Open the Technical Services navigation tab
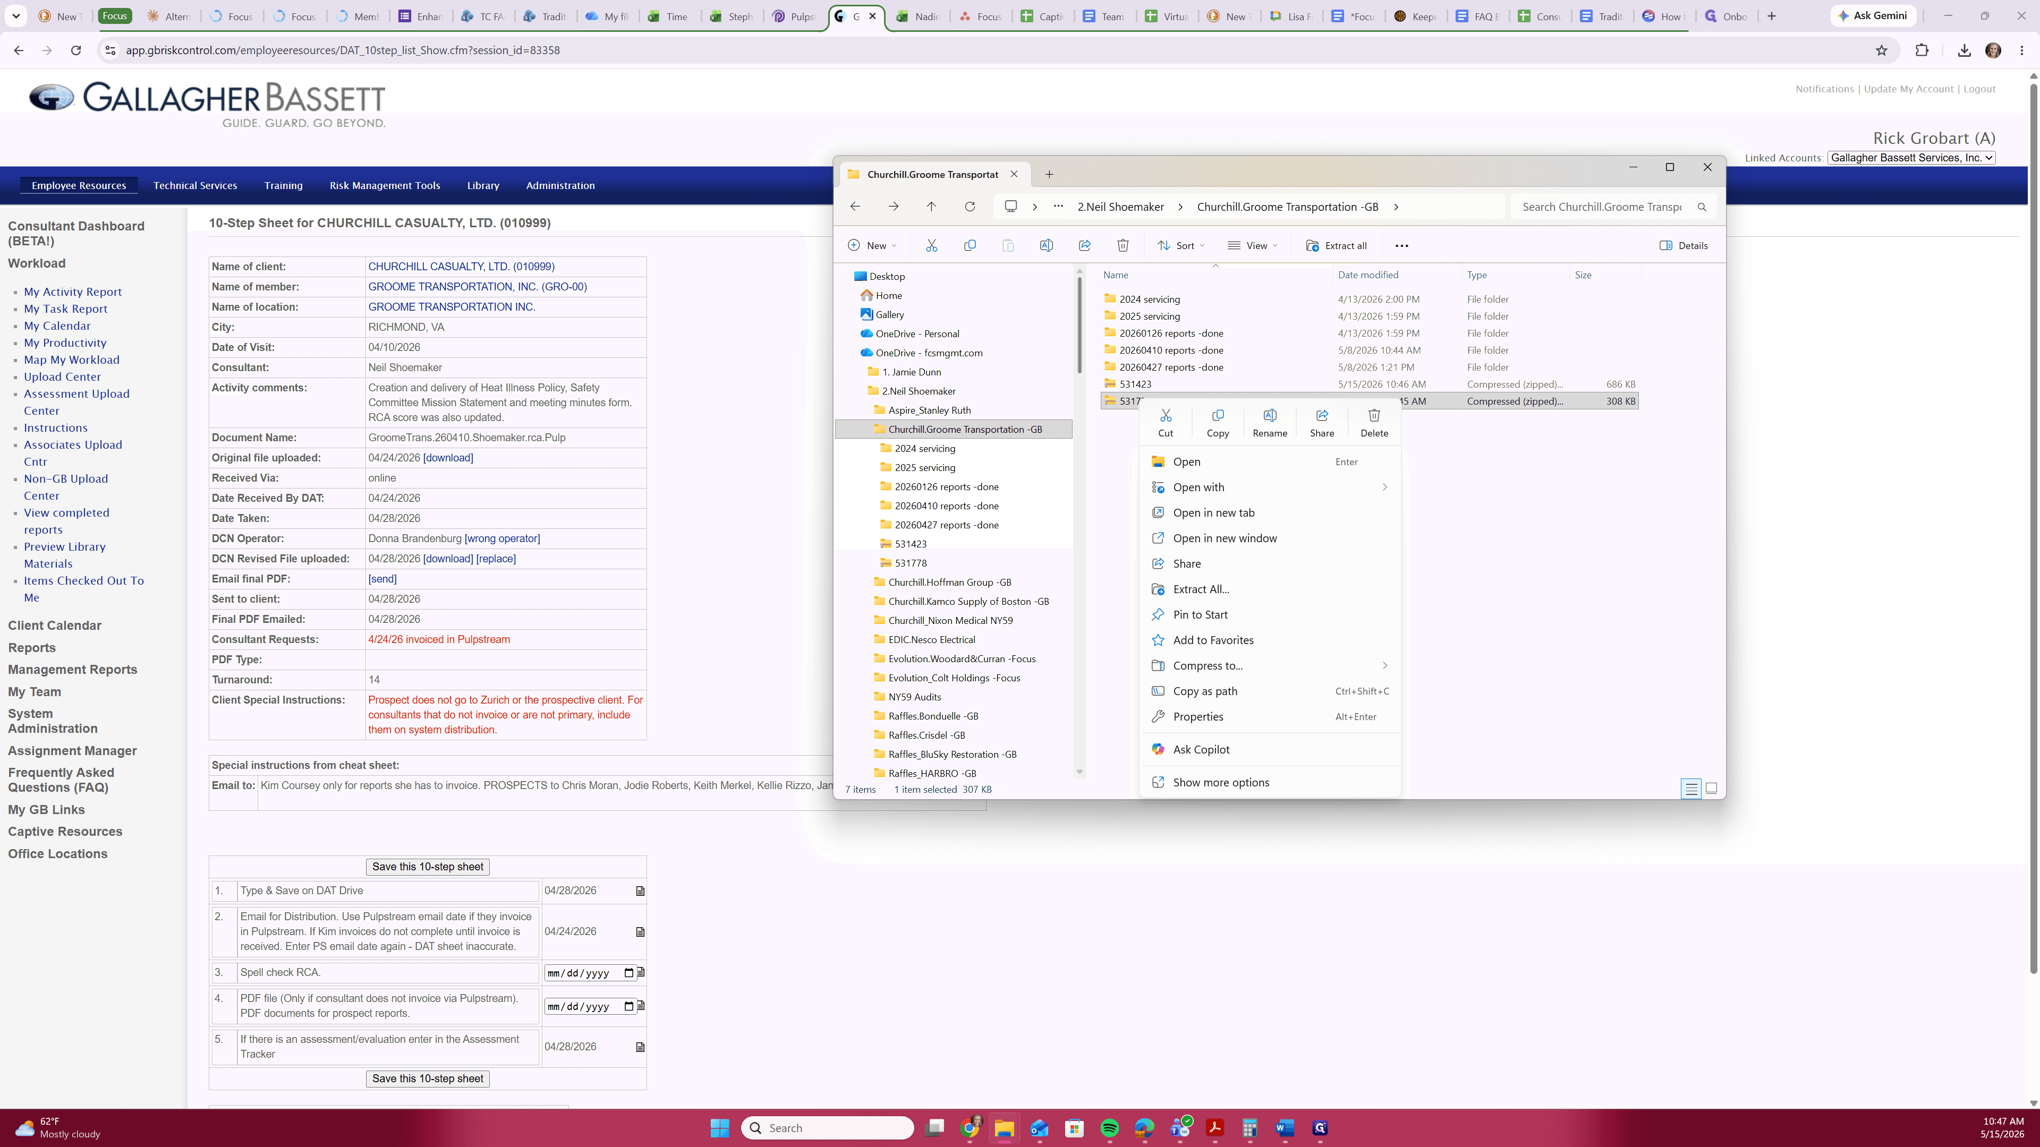 tap(195, 185)
